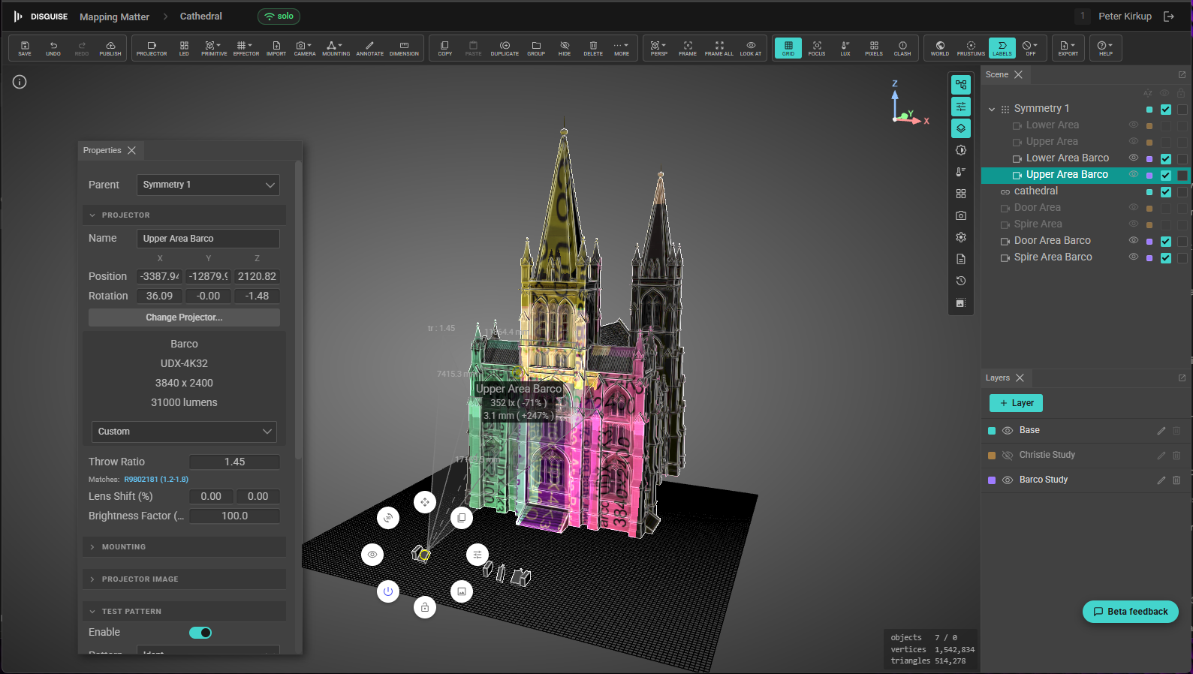Click the Save toolbar icon
Viewport: 1193px width, 674px height.
click(25, 48)
